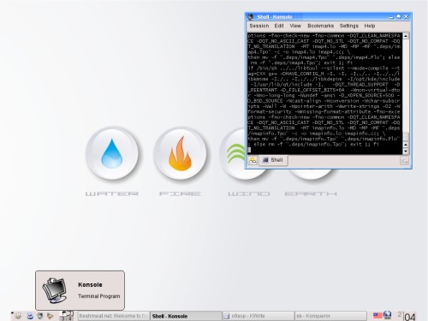The image size is (428, 321).
Task: Open the Bookmarks menu in Konsole
Action: pyautogui.click(x=320, y=26)
